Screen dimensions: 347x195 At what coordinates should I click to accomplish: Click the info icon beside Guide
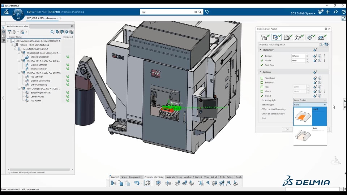pyautogui.click(x=320, y=61)
